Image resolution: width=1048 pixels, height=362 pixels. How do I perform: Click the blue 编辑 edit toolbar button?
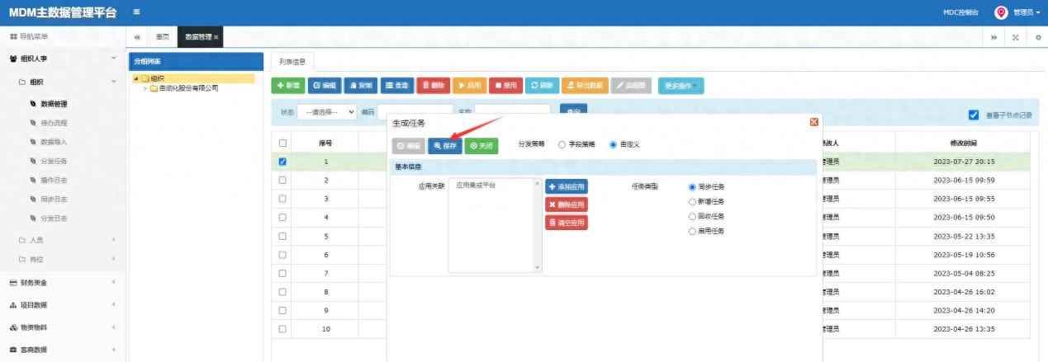pos(325,85)
